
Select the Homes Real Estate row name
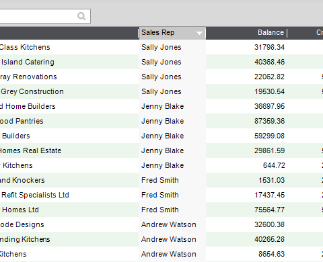30,150
